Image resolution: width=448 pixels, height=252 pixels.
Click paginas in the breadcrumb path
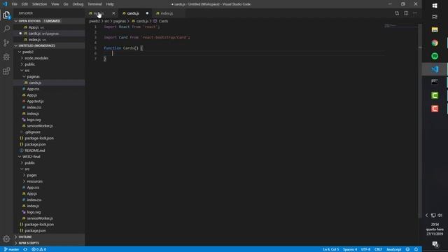pyautogui.click(x=120, y=21)
